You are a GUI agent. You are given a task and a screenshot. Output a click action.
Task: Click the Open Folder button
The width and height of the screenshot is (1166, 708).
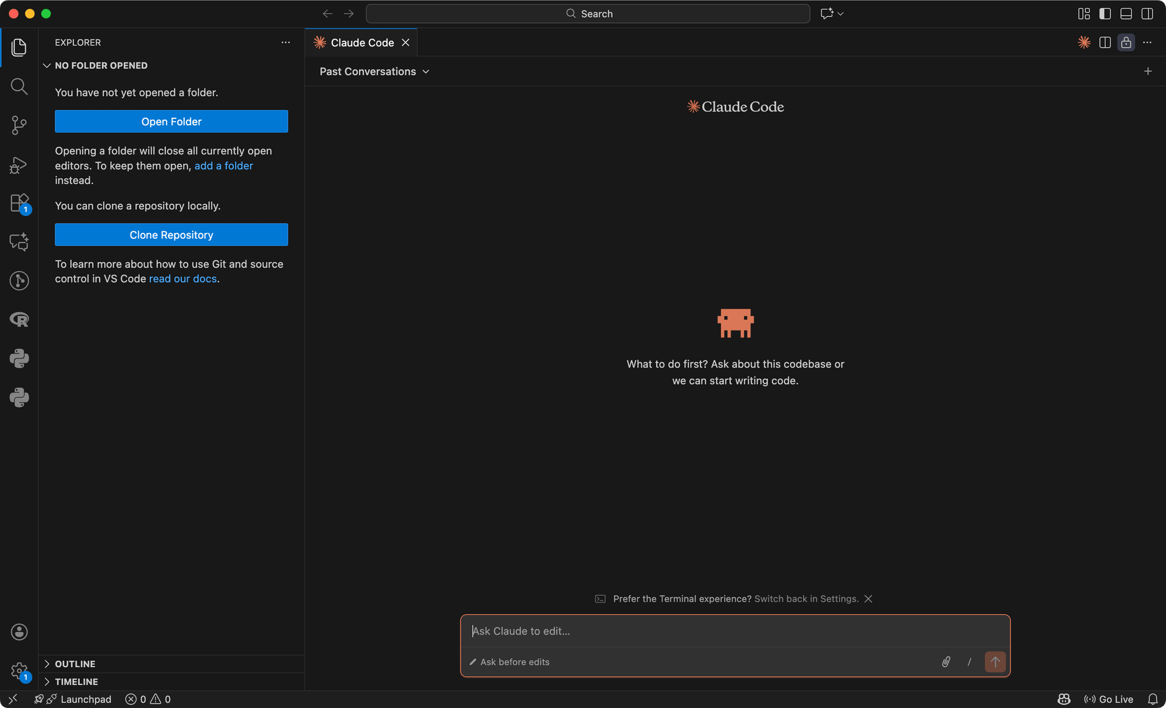tap(171, 121)
